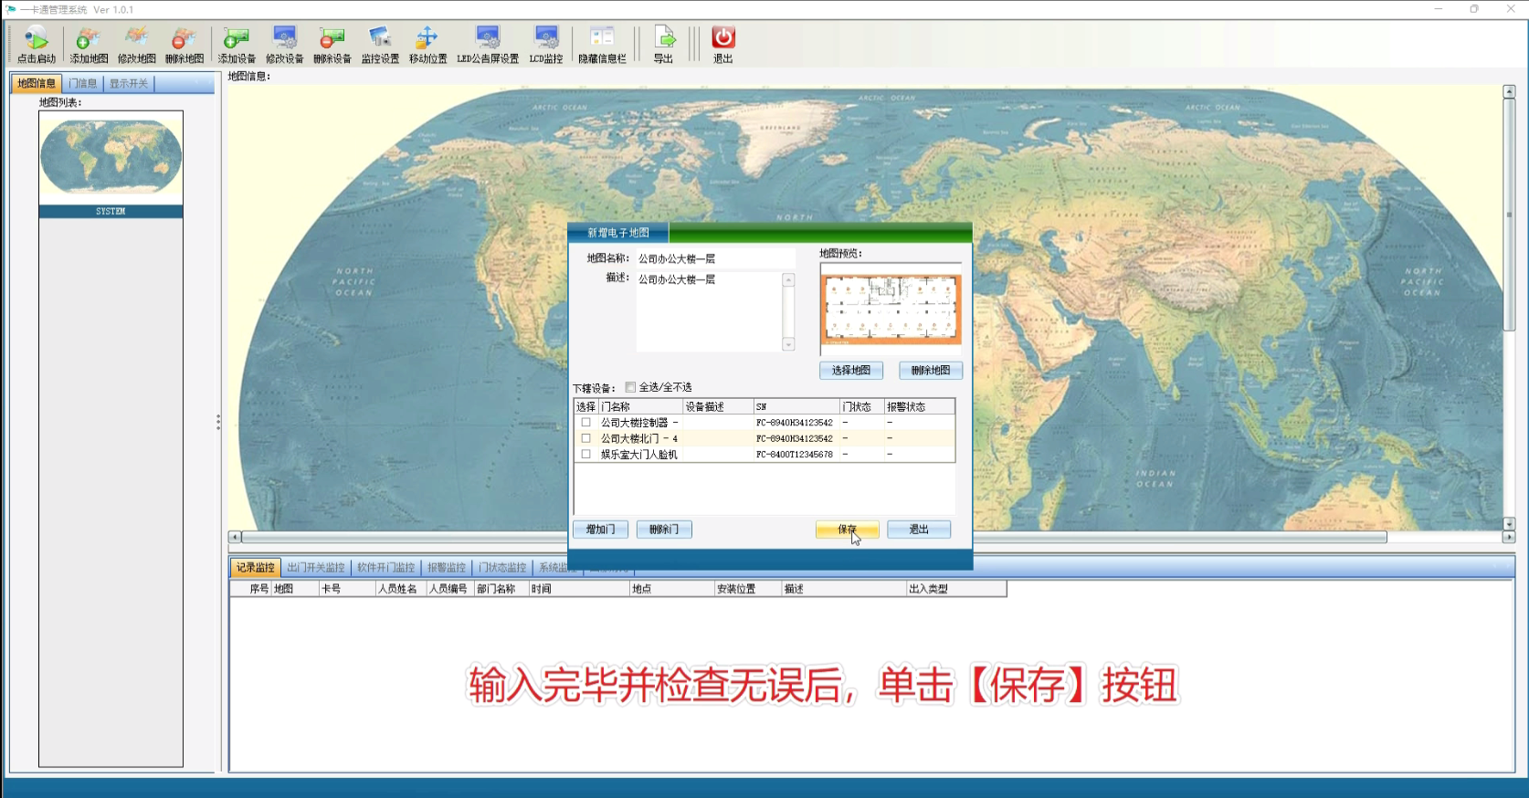Click the 保存 save button

pos(848,530)
